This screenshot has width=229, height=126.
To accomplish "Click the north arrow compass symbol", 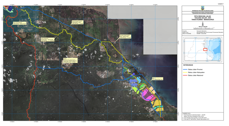I will pyautogui.click(x=203, y=24).
